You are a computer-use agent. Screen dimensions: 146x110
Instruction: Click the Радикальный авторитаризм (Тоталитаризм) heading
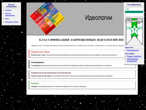click(x=51, y=73)
